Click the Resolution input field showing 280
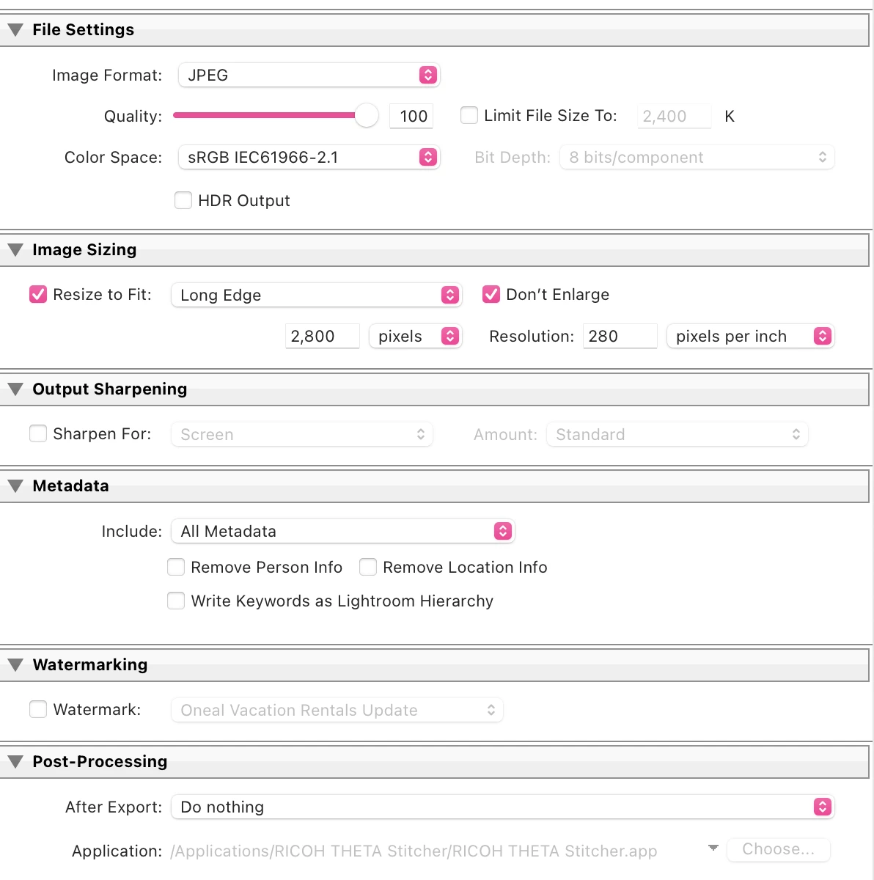The width and height of the screenshot is (874, 880). [620, 336]
